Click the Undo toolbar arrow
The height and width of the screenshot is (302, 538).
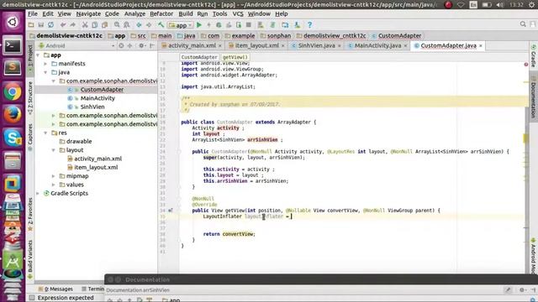[x=63, y=25]
